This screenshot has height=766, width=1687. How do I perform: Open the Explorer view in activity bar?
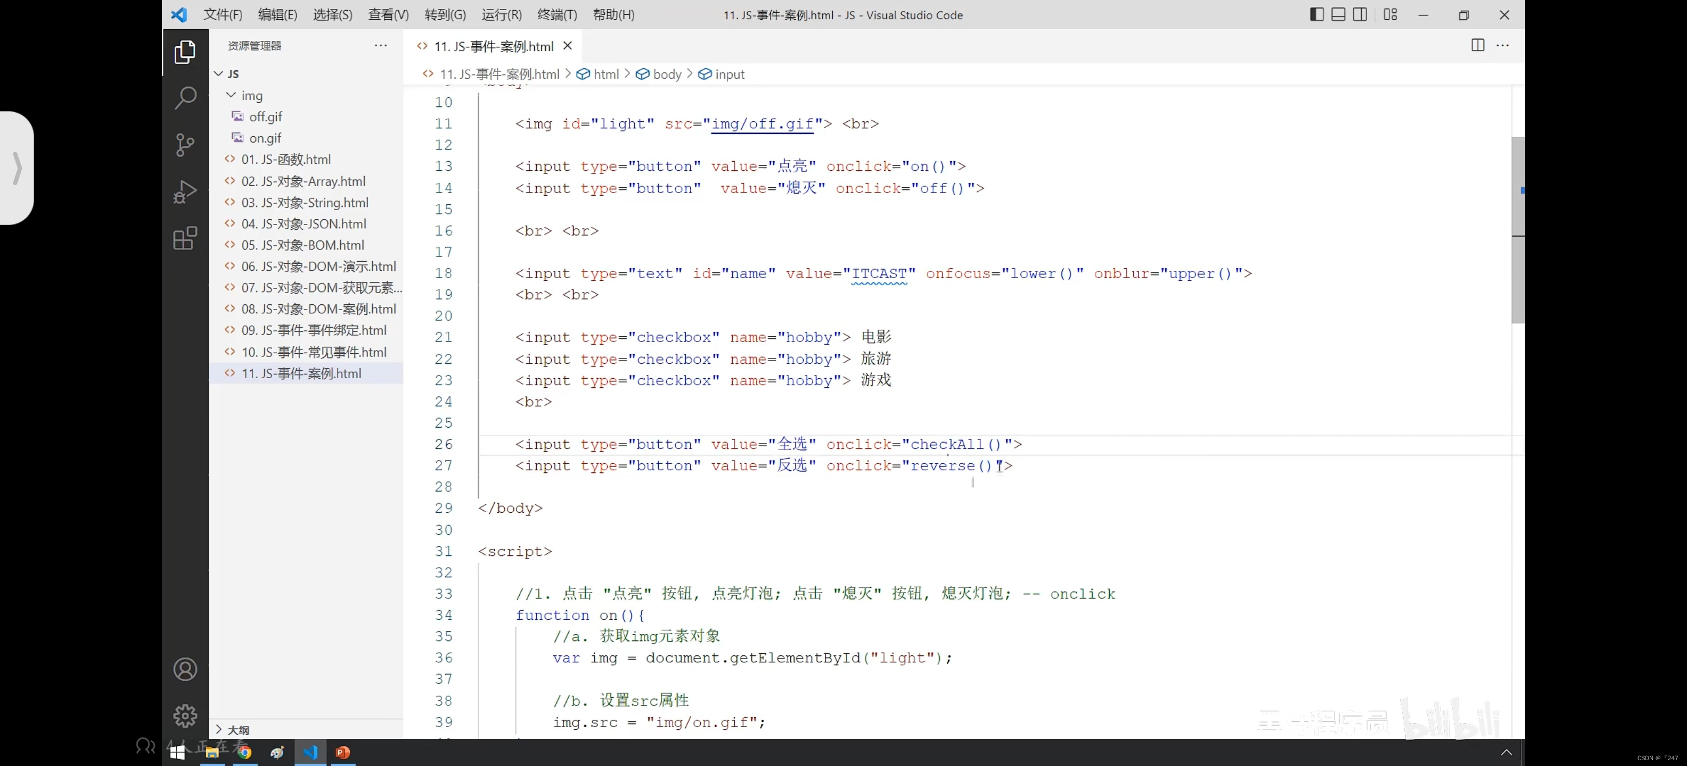(x=185, y=52)
